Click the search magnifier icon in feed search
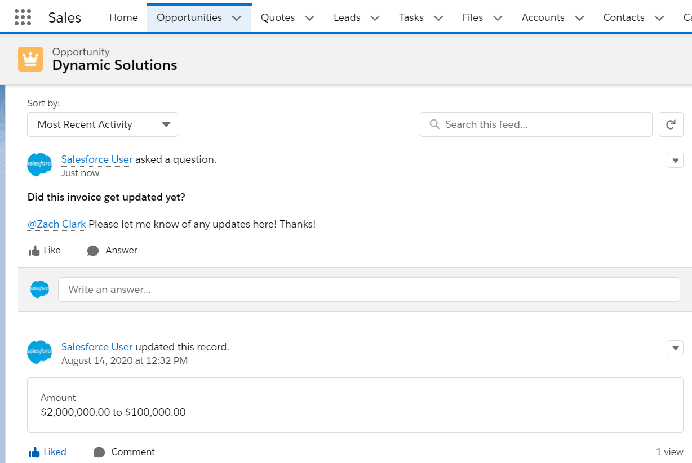Viewport: 692px width, 463px height. (x=434, y=124)
